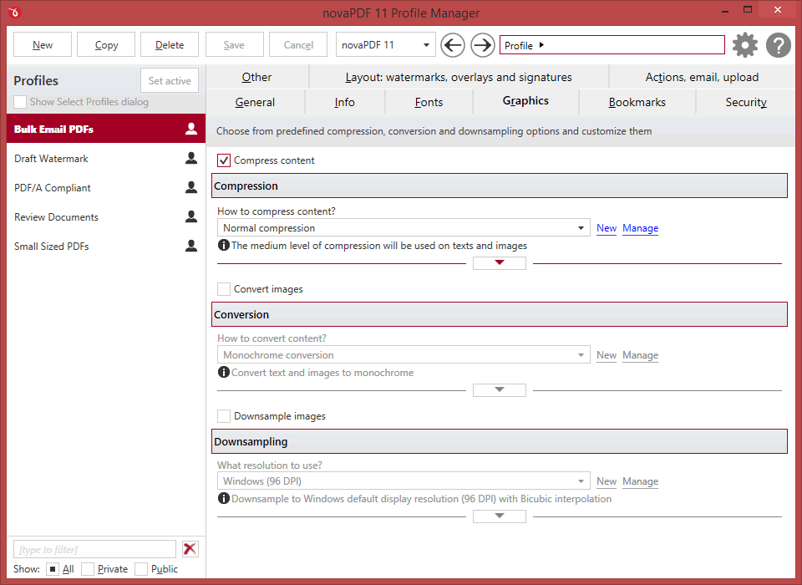Switch to the General tab
802x585 pixels.
coord(255,102)
